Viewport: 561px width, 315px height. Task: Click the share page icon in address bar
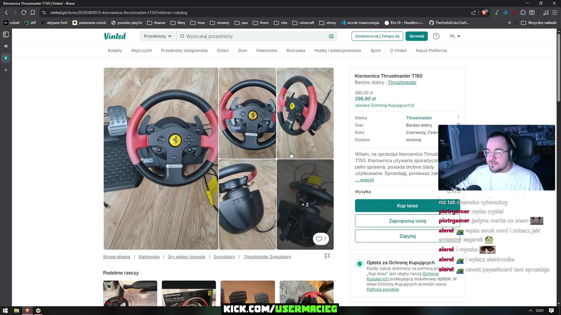pyautogui.click(x=474, y=13)
